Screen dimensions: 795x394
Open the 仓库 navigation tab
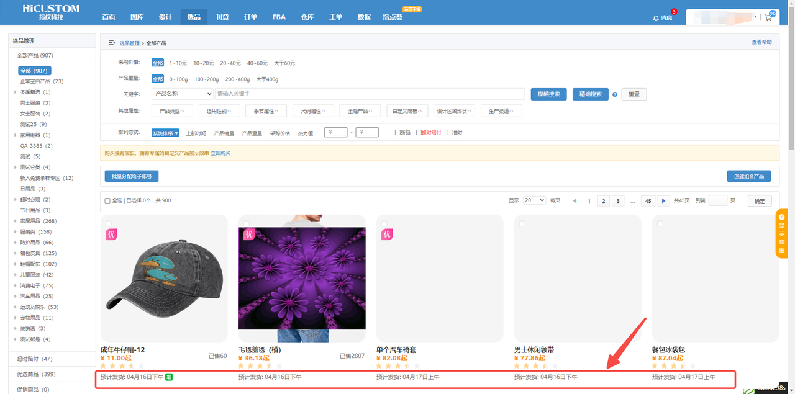(307, 17)
